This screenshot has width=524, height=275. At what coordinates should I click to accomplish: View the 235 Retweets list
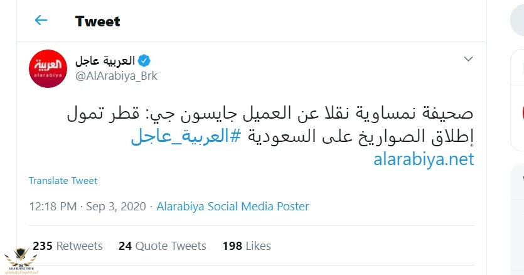[x=68, y=245]
